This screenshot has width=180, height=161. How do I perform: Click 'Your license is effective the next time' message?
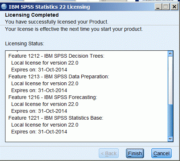[x=74, y=29]
